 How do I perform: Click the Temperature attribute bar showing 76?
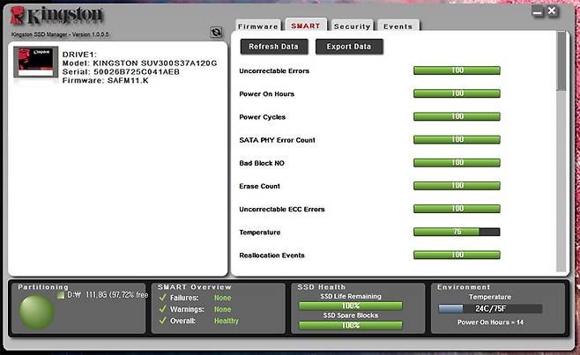[x=457, y=233]
